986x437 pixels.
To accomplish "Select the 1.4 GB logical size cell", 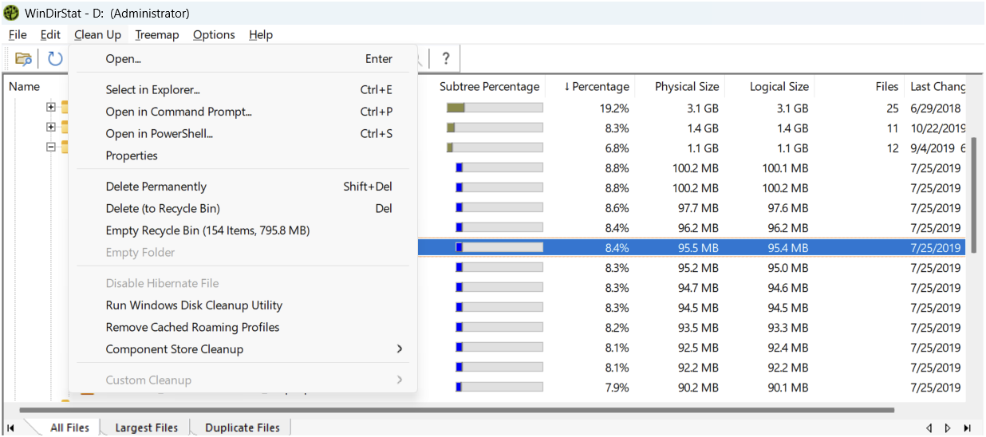I will [x=792, y=128].
